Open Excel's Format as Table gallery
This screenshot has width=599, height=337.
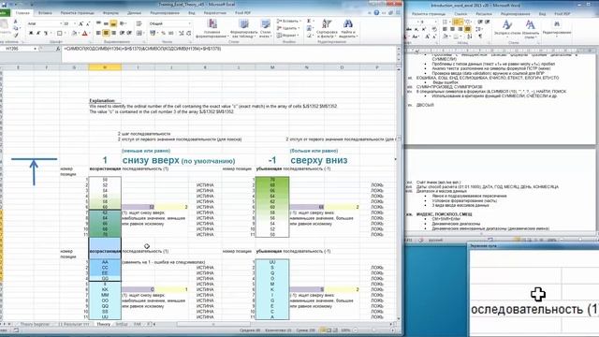(244, 28)
